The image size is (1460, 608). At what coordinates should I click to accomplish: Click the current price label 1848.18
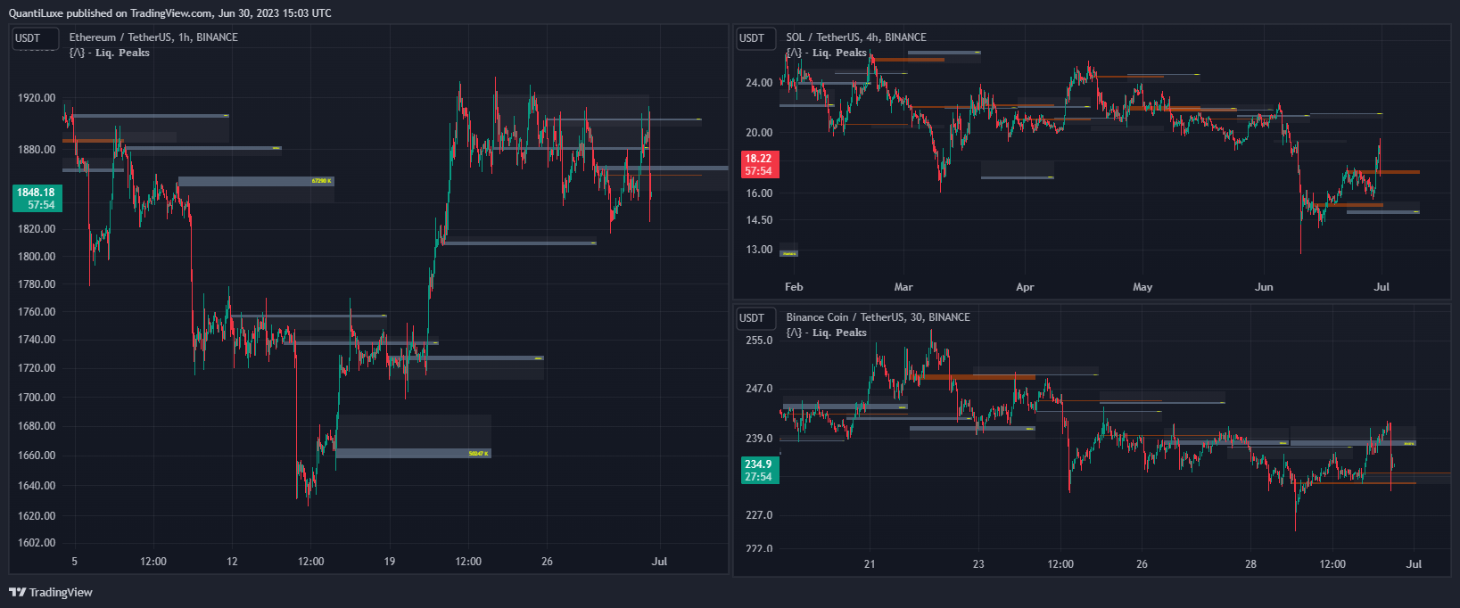tap(37, 198)
